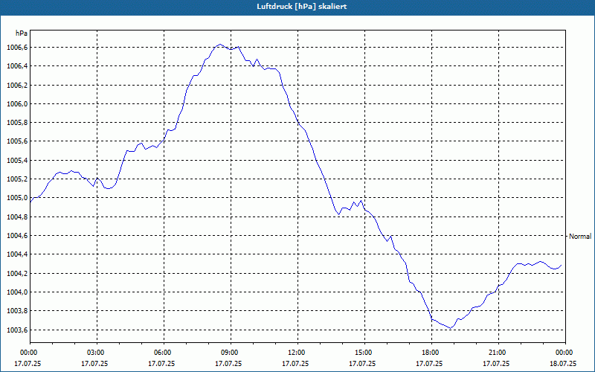Select the 1005,0 y-axis value
Screen dimensions: 595x372
tap(17, 198)
